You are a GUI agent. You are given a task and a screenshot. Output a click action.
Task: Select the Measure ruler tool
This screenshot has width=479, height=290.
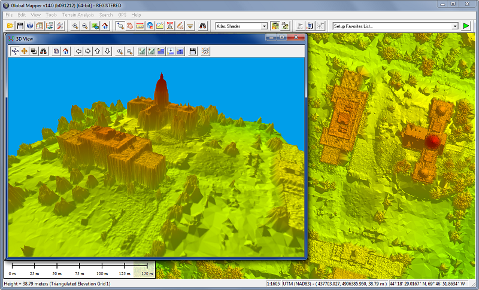(x=140, y=26)
